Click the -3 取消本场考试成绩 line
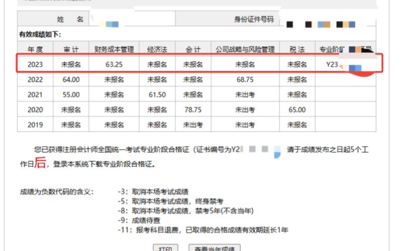 coord(153,191)
